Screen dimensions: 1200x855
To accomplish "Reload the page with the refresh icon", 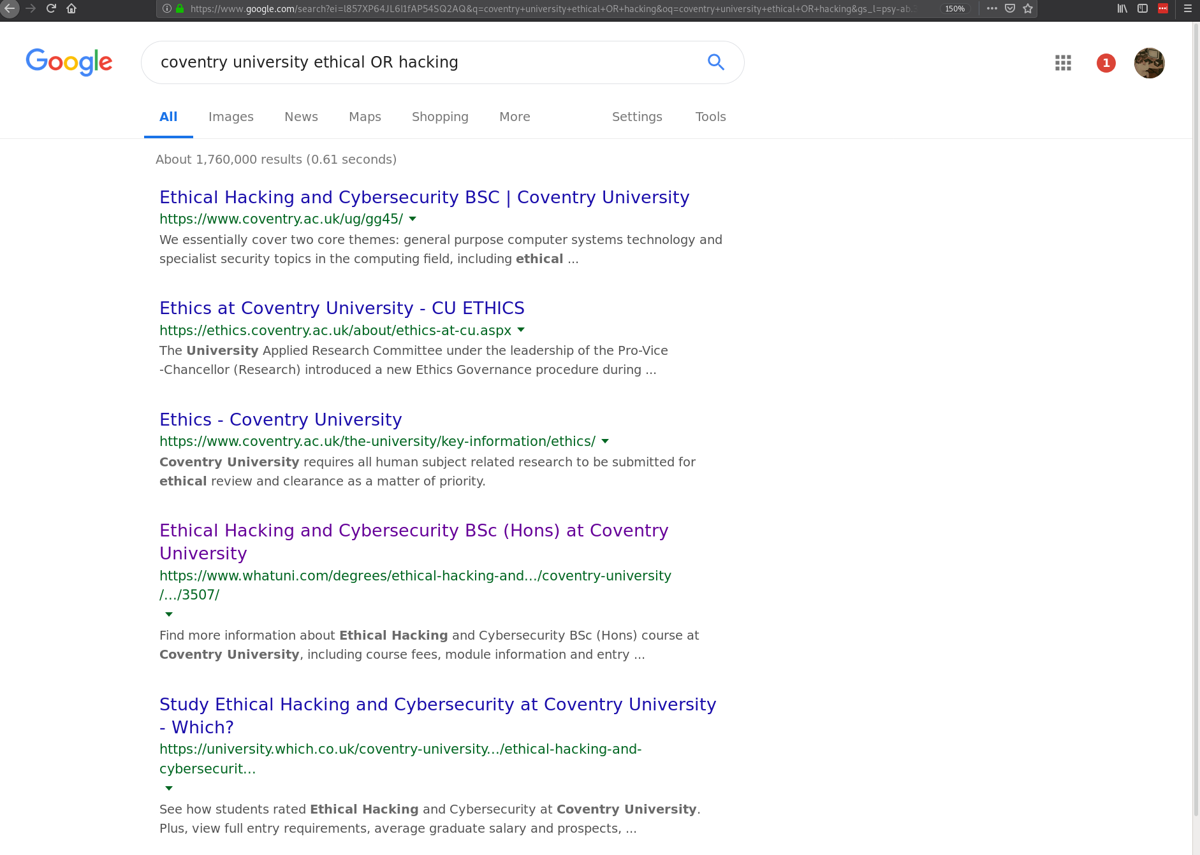I will [51, 9].
